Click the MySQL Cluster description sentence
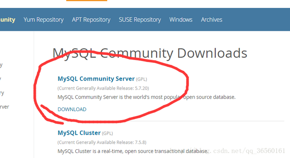290x158 pixels. tap(133, 151)
